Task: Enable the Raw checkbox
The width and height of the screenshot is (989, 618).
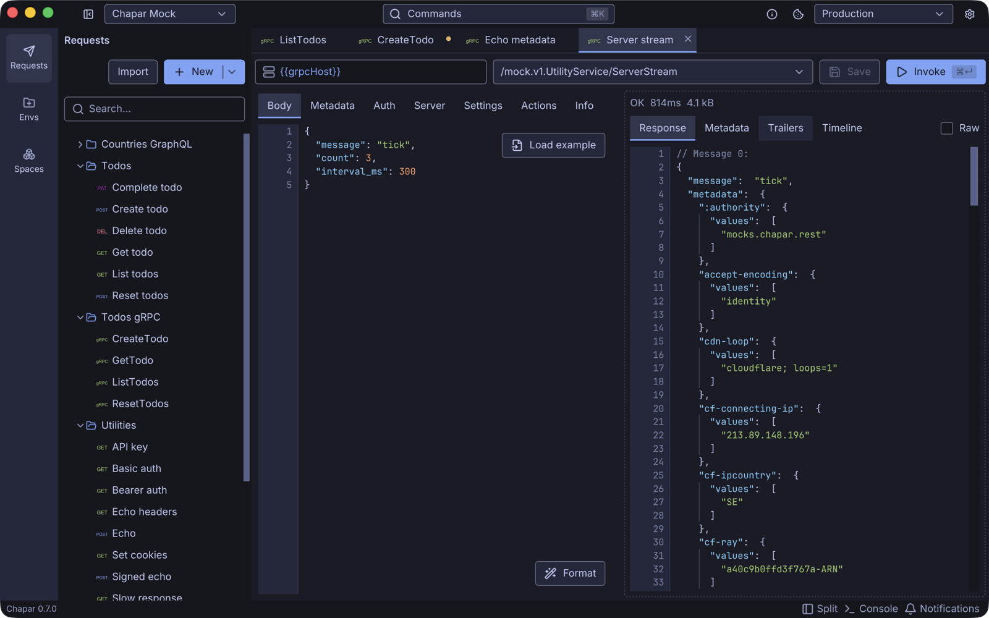Action: point(946,128)
